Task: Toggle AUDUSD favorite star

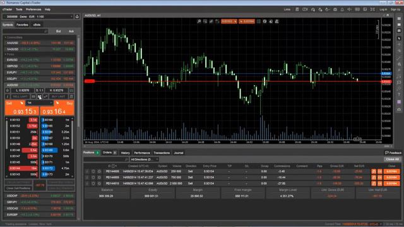Action: click(8, 91)
